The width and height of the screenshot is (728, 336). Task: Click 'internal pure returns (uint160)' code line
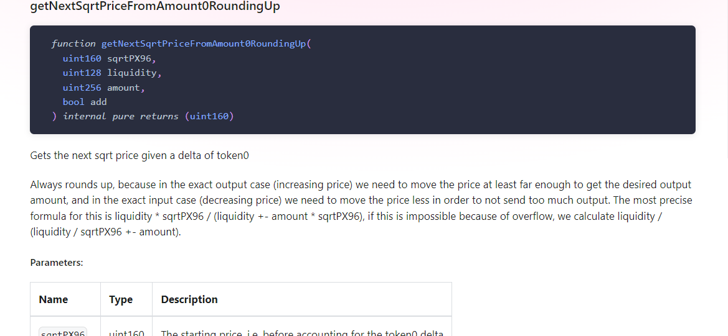click(147, 116)
